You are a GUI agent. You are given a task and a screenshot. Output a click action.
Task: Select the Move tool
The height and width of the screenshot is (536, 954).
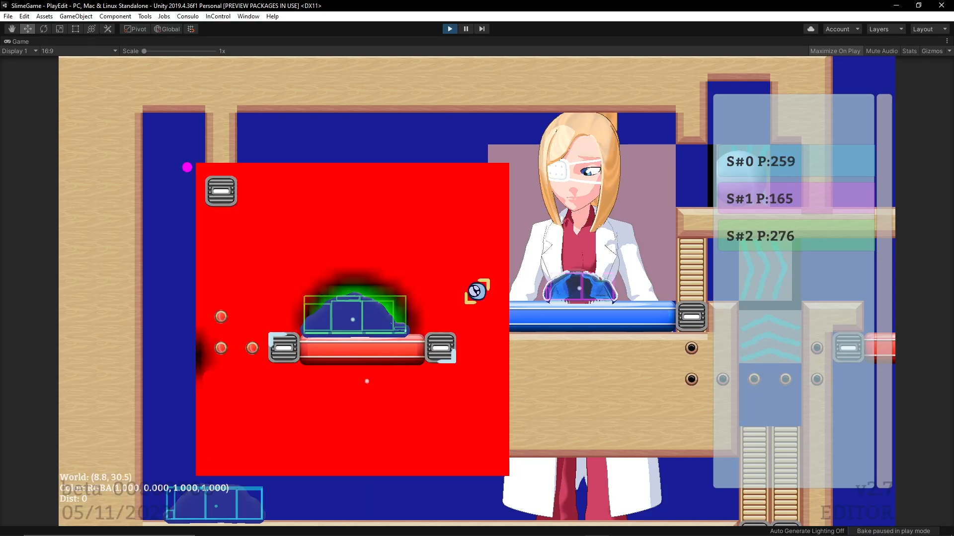[28, 29]
